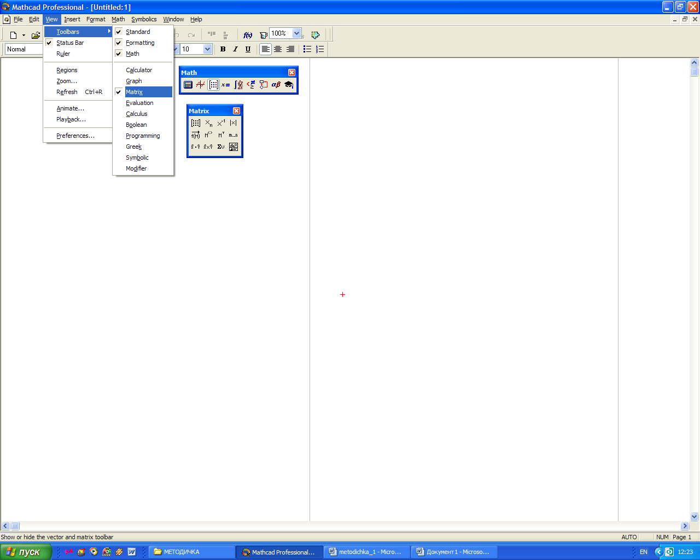Open the Toolbars submenu entry
This screenshot has width=700, height=560.
[78, 32]
